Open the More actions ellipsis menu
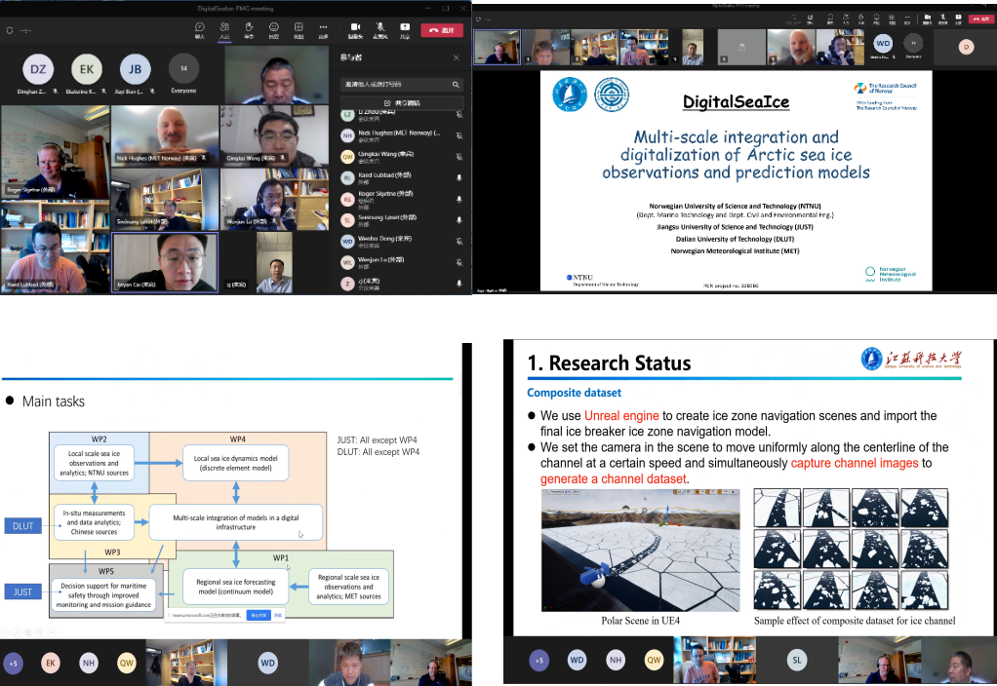This screenshot has width=997, height=686. [x=322, y=28]
